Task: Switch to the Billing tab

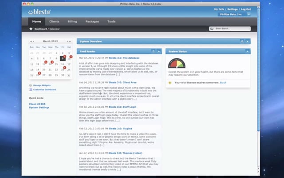Action: point(72,21)
